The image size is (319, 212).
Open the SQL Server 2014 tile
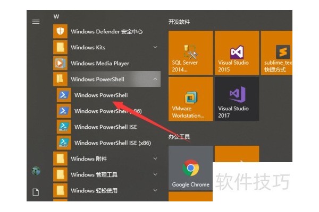[191, 53]
